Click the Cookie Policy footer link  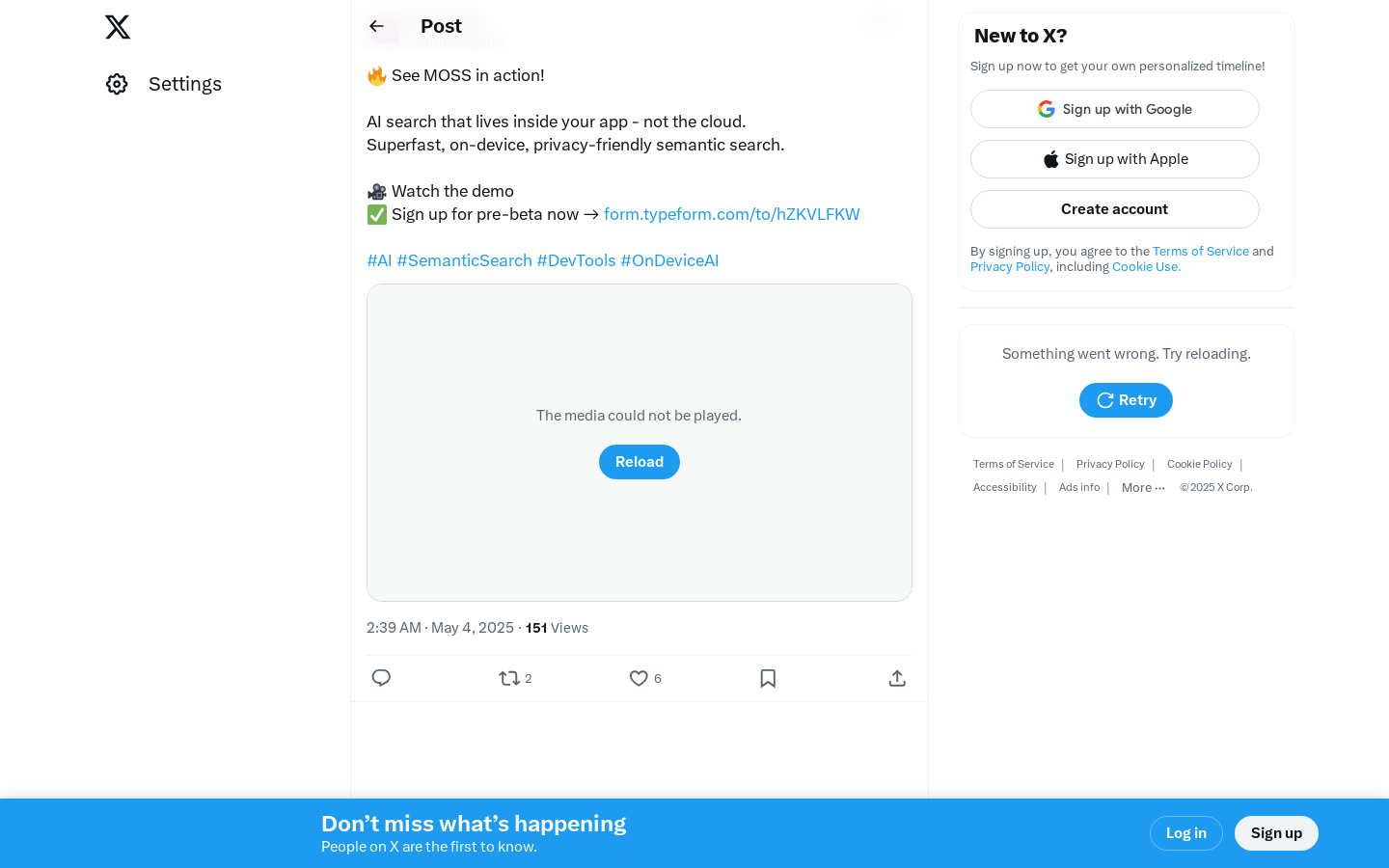coord(1199,464)
